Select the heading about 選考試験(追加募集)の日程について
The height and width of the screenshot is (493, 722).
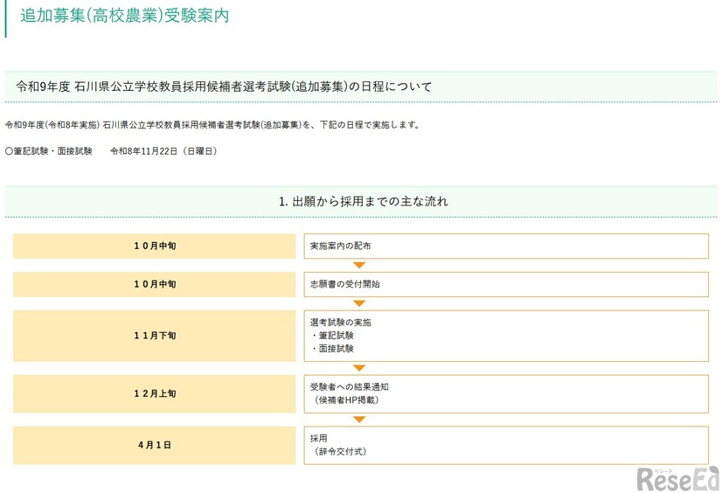point(224,87)
